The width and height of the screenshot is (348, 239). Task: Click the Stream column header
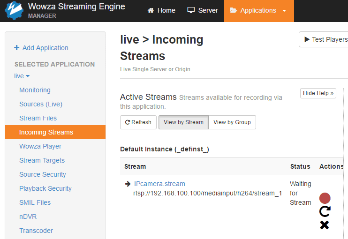tap(135, 166)
